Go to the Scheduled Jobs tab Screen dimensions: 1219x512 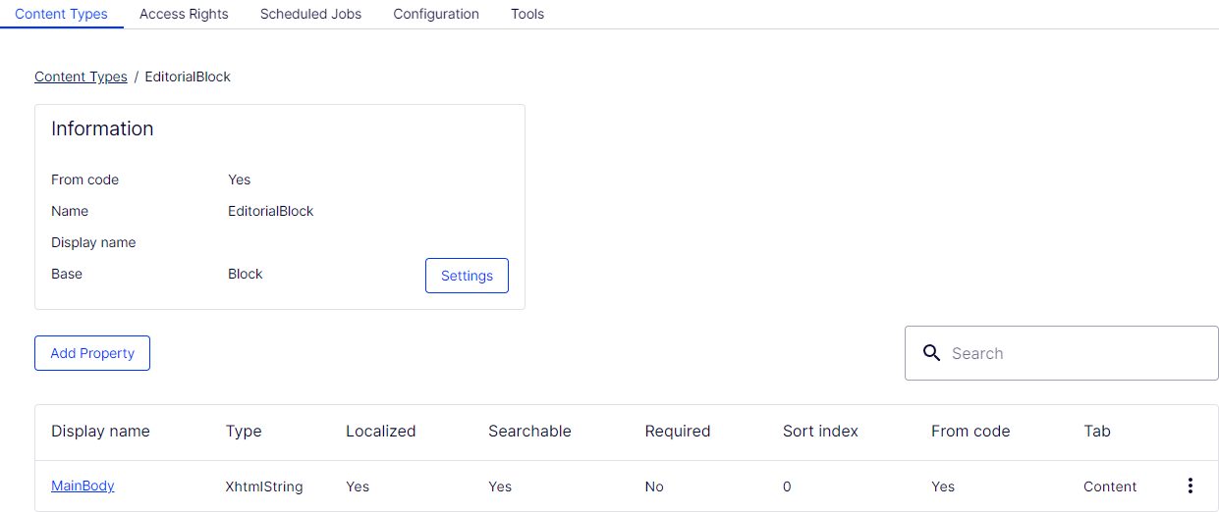coord(310,14)
